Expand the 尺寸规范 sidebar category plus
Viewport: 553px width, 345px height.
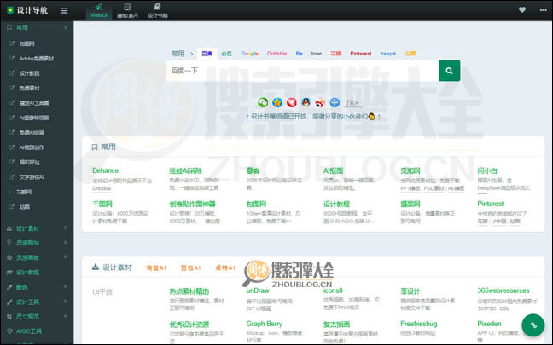65,316
